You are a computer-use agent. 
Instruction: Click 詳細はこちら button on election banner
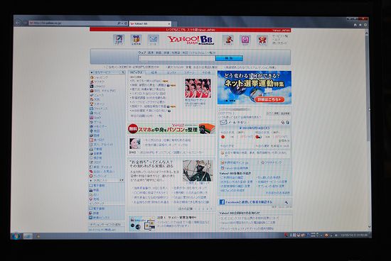269,99
